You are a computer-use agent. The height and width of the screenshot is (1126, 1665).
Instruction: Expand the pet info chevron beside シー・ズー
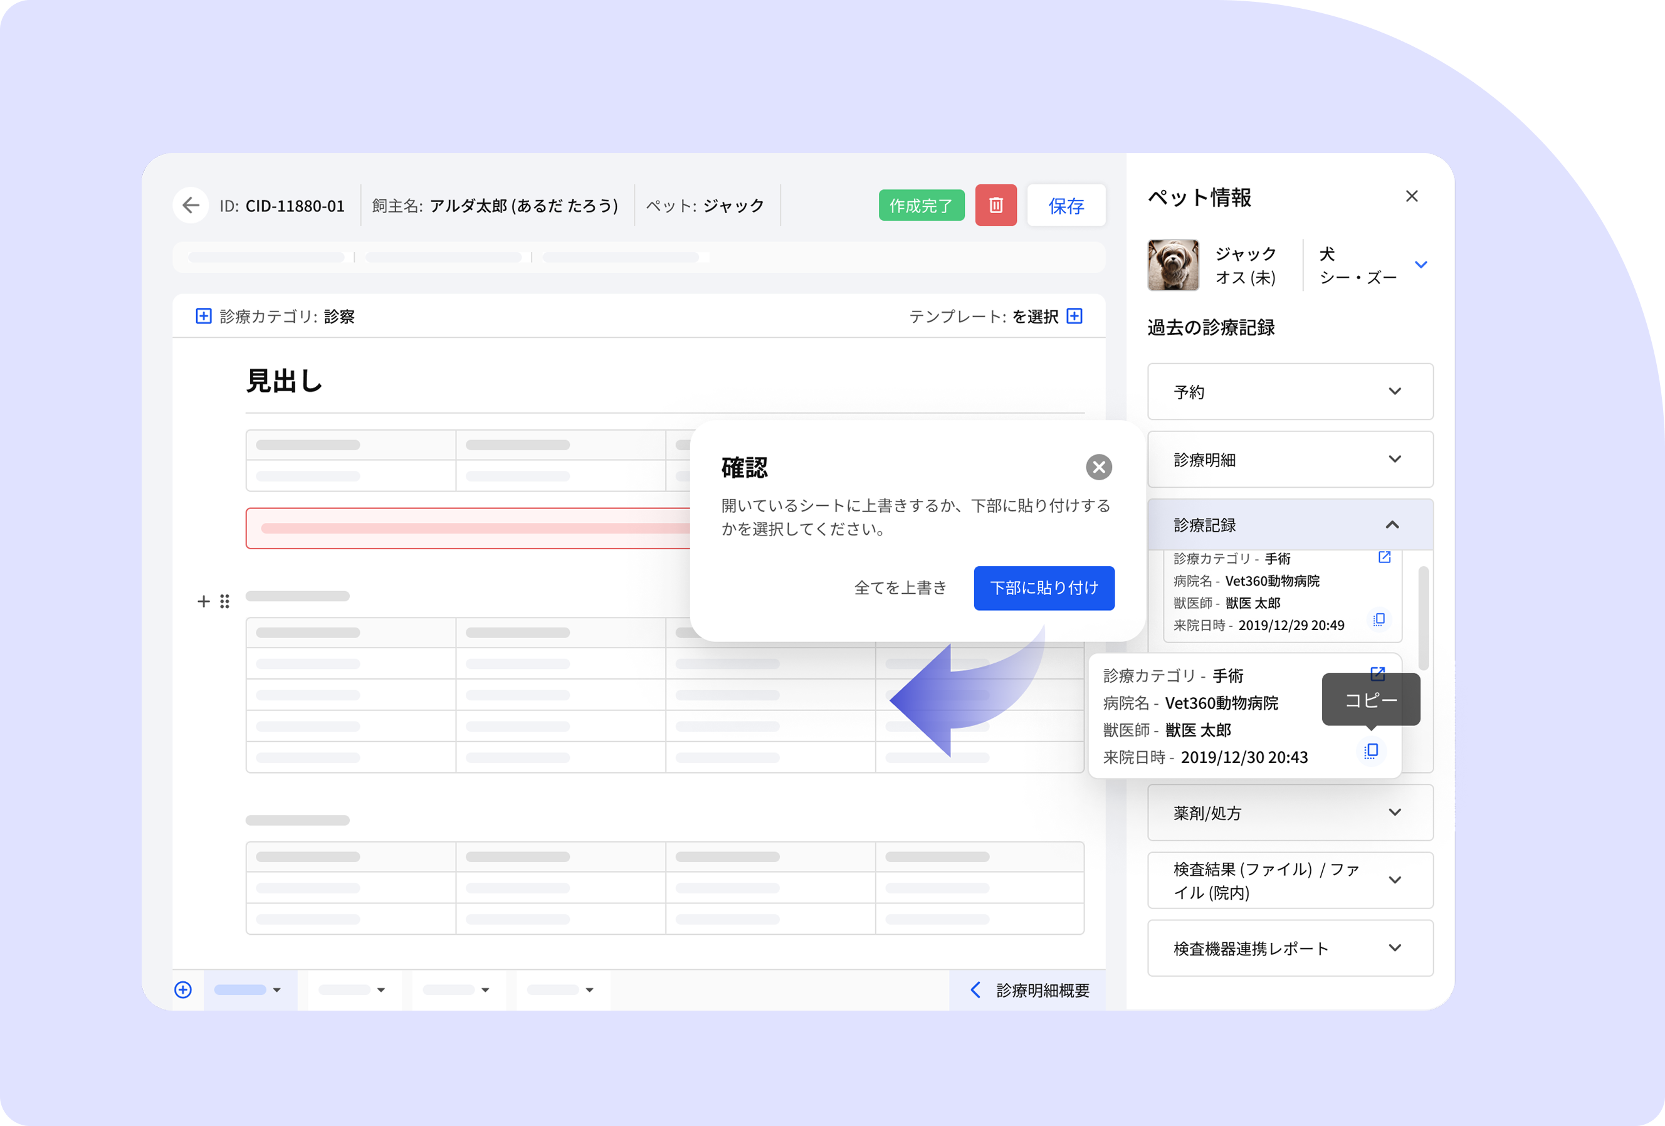point(1421,265)
